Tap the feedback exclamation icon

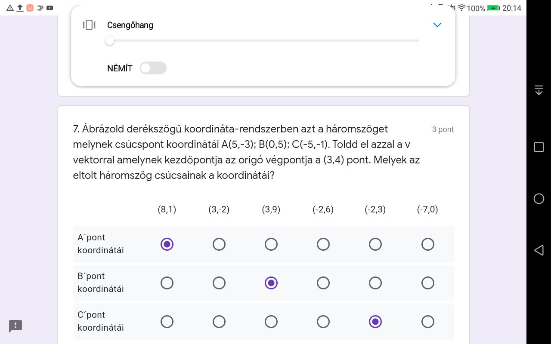(x=15, y=326)
